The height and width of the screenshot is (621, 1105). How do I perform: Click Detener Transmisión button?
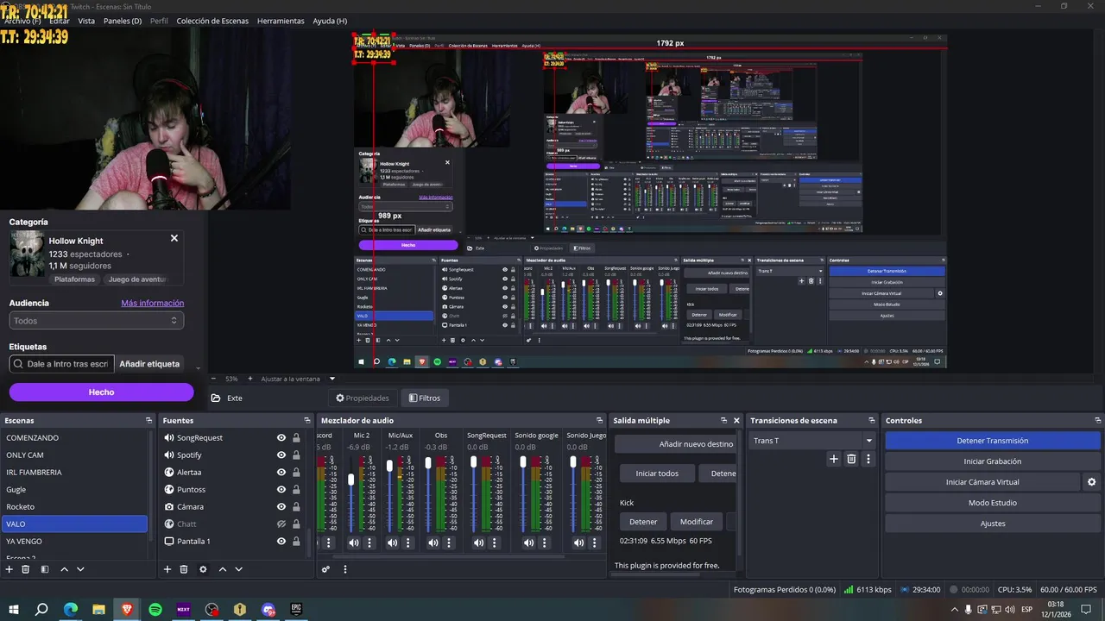pyautogui.click(x=993, y=441)
